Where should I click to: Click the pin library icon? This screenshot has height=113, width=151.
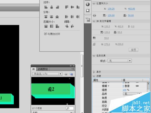coord(66,74)
